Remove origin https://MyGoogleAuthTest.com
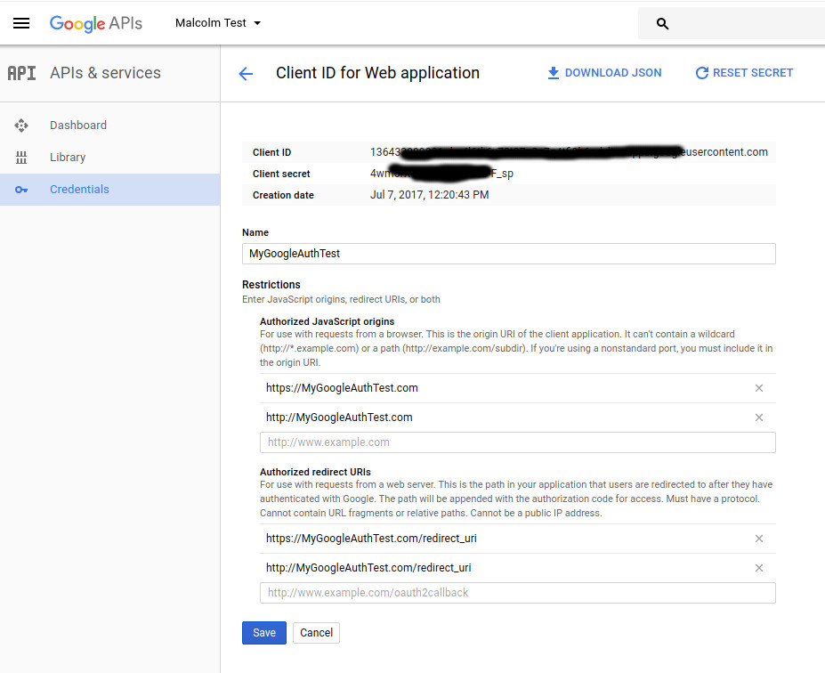Image resolution: width=825 pixels, height=673 pixels. click(759, 388)
